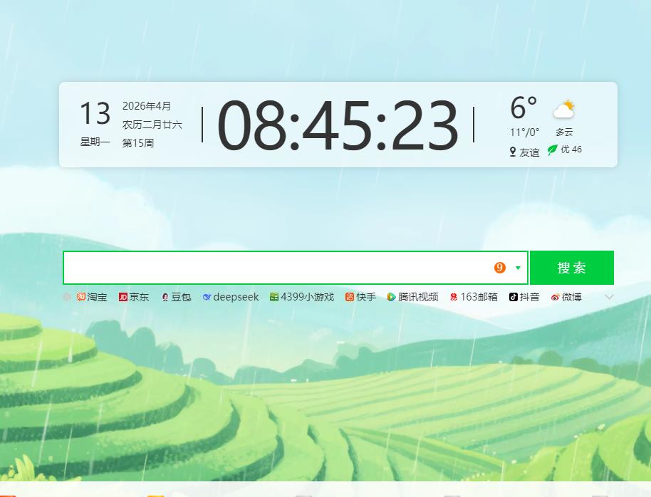Click the green leaf air quality icon
Screen dimensions: 651x497
[552, 150]
